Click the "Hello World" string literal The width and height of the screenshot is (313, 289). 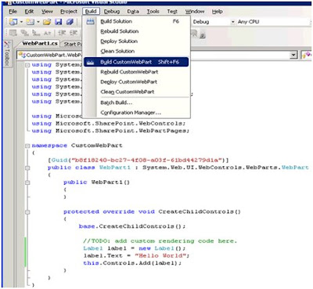(x=160, y=256)
